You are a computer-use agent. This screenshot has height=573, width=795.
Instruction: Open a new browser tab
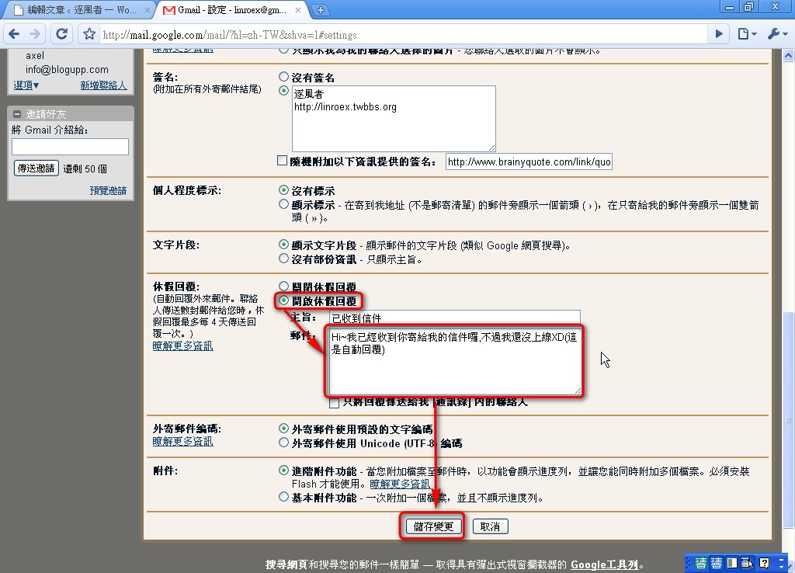click(321, 9)
